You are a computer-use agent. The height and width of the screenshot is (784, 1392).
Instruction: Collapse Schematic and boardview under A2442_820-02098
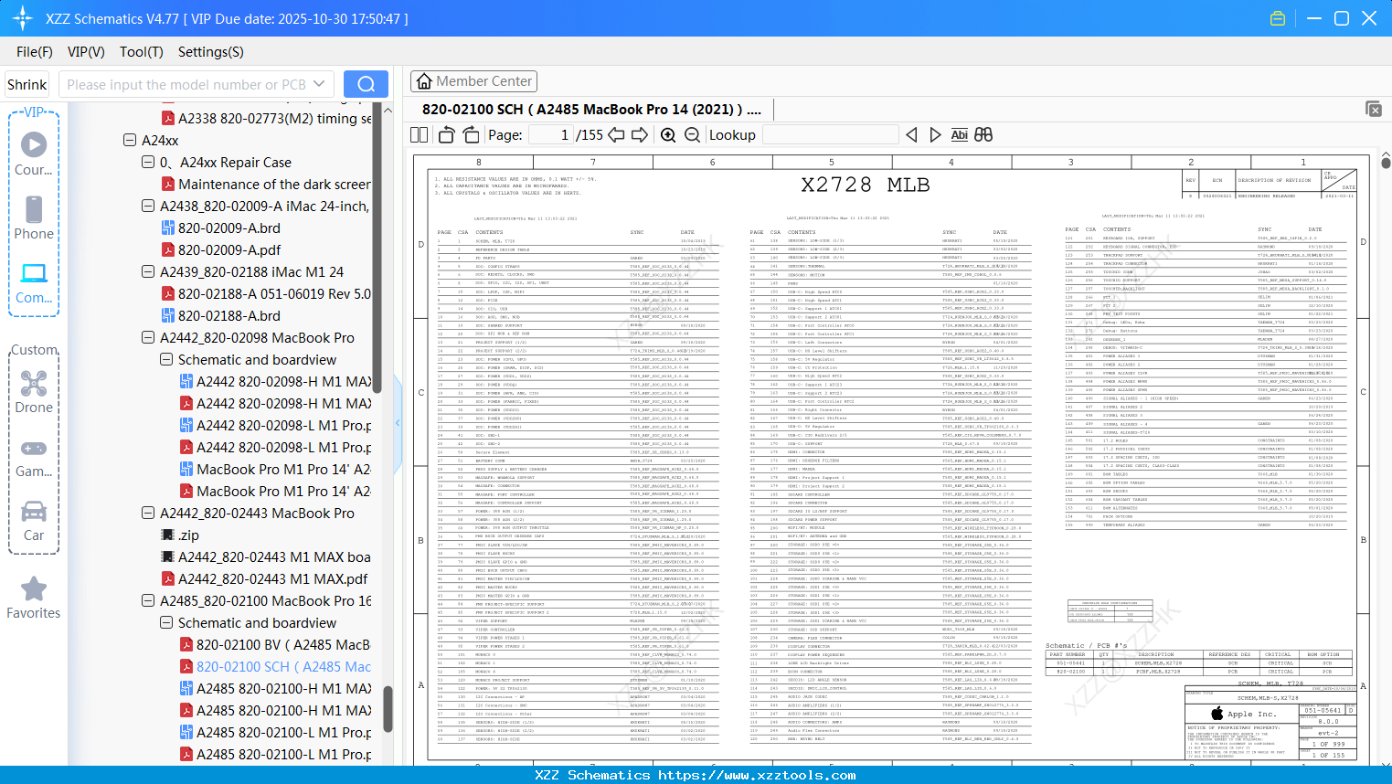(x=166, y=360)
